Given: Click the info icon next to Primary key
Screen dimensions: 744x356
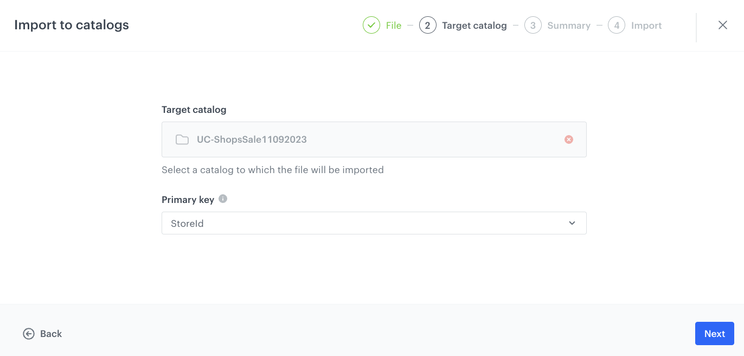Looking at the screenshot, I should [222, 199].
